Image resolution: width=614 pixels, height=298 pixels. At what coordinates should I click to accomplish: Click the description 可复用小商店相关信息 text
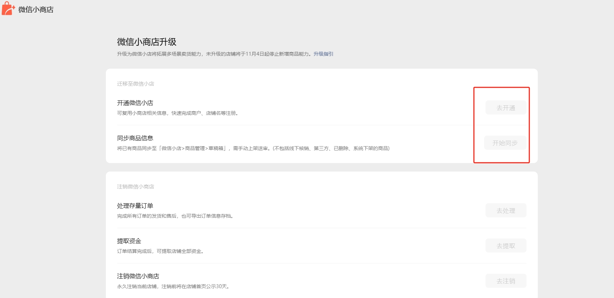(178, 113)
